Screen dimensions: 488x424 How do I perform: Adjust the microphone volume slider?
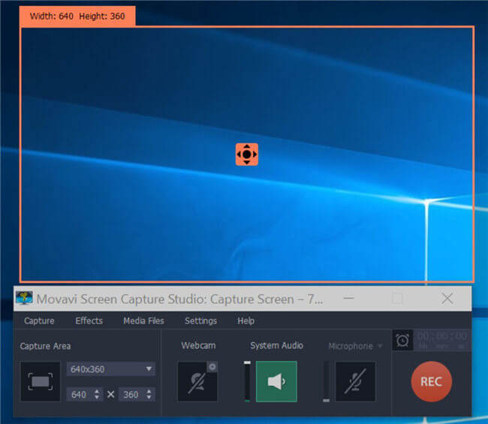tap(326, 381)
